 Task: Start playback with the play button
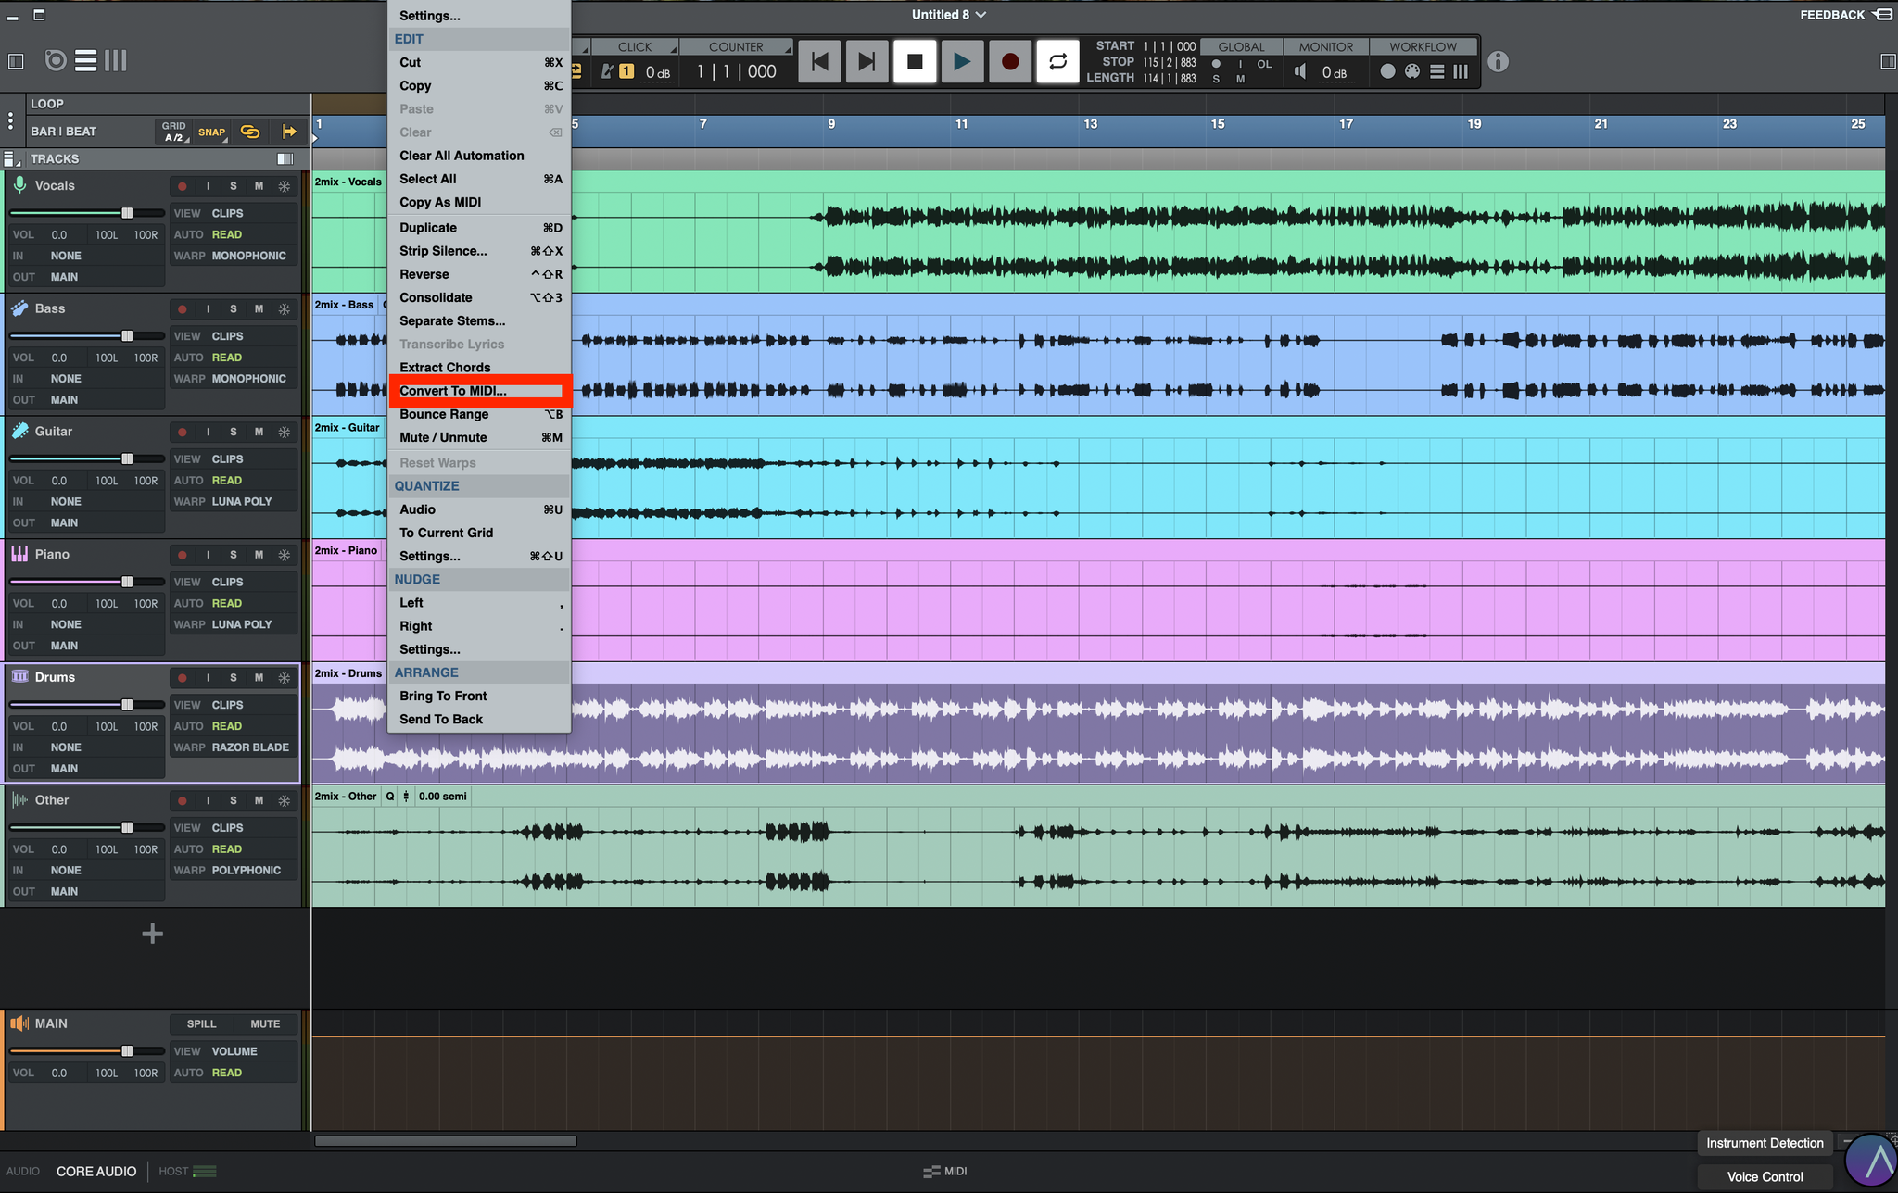(x=962, y=61)
